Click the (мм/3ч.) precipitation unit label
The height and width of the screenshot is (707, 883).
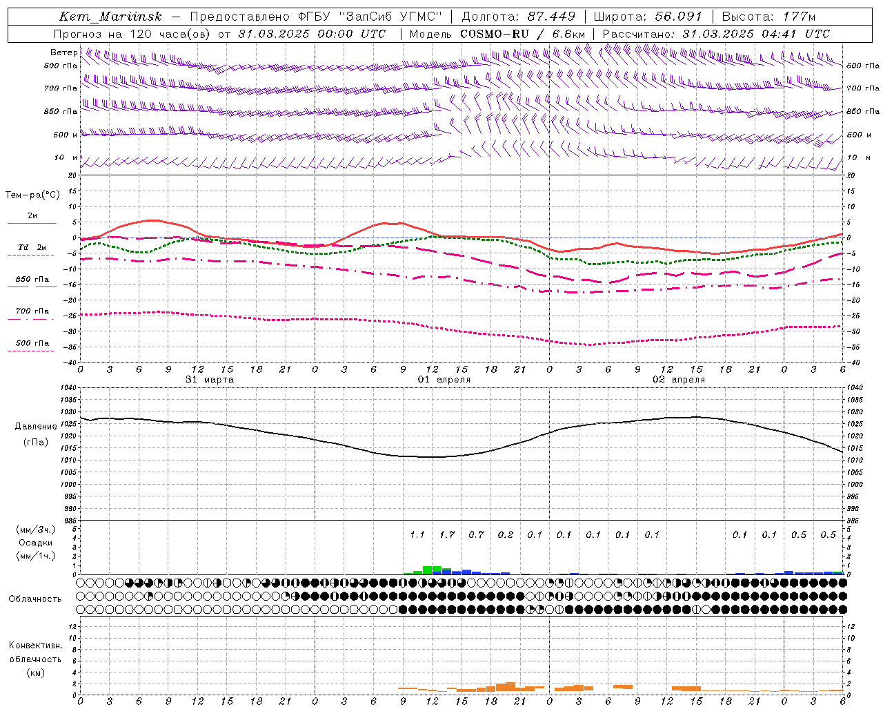pyautogui.click(x=35, y=530)
